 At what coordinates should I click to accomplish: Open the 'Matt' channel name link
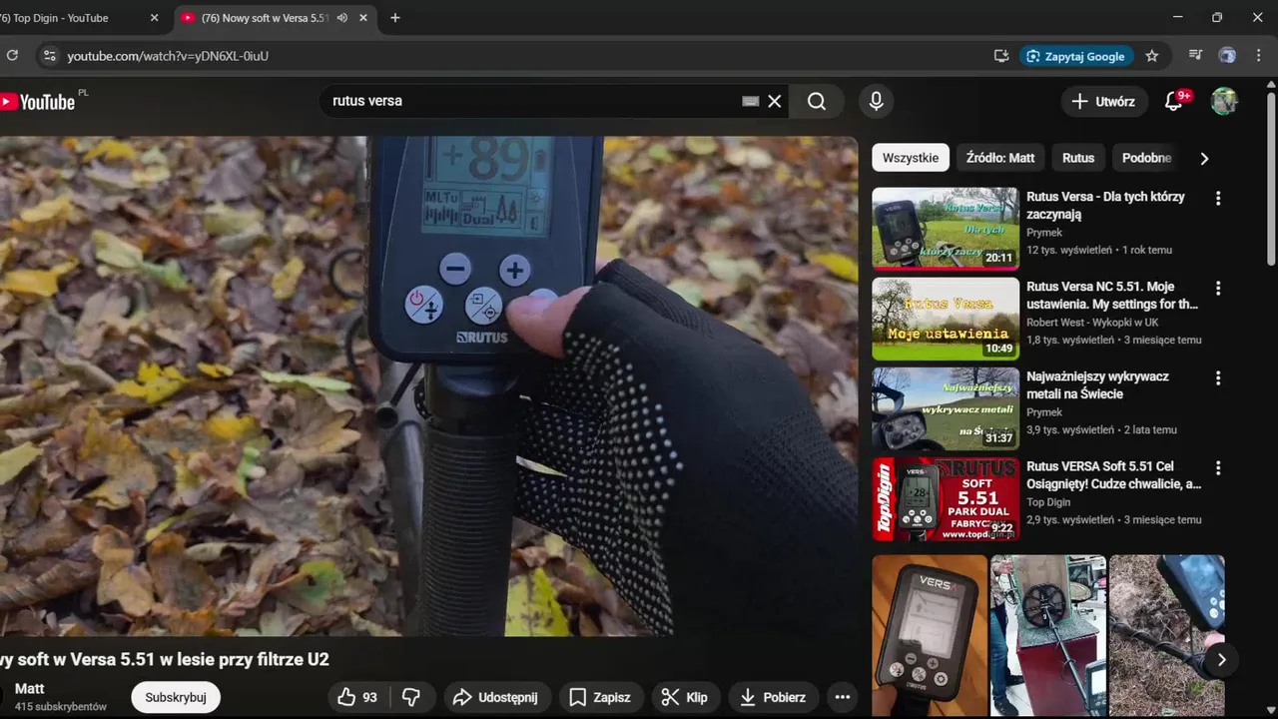click(29, 689)
